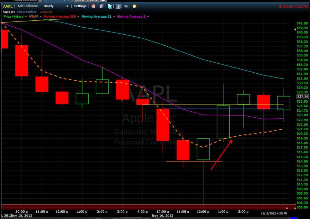Click the Moving Average 21 label
Image resolution: width=310 pixels, height=219 pixels.
[97, 17]
